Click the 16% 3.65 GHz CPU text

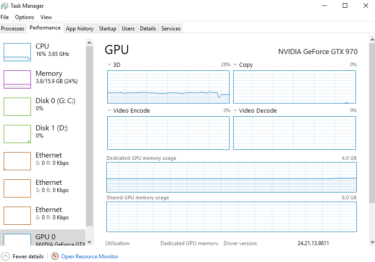coord(53,54)
